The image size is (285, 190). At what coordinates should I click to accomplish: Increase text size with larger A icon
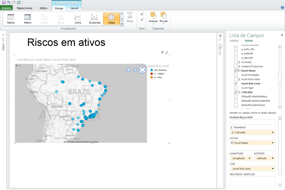142,14
